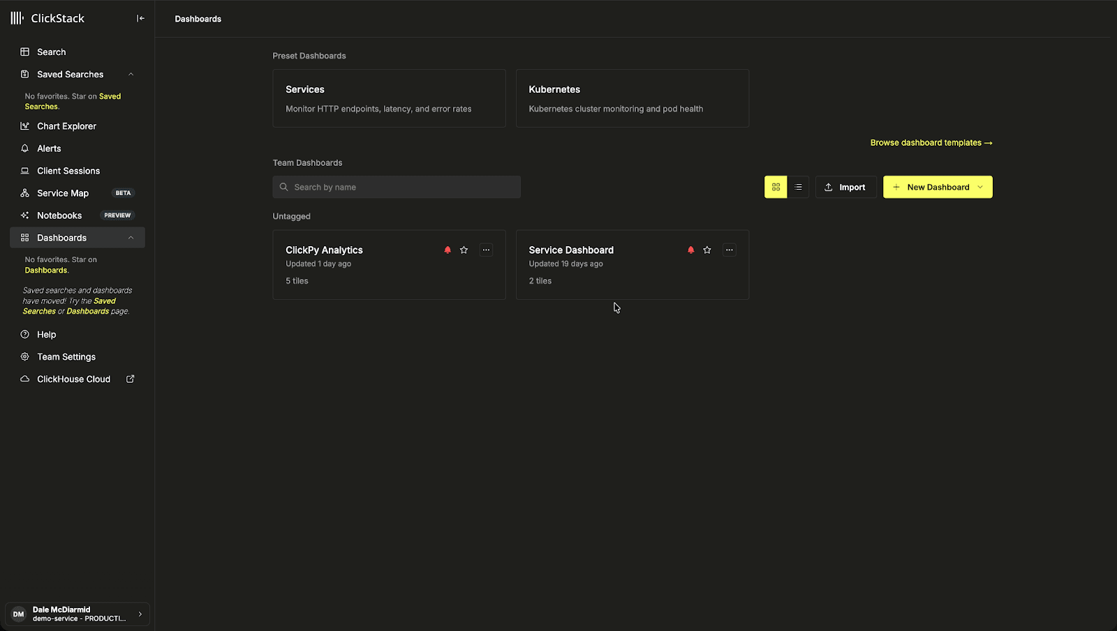Viewport: 1117px width, 631px height.
Task: Open the Help page
Action: 46,334
